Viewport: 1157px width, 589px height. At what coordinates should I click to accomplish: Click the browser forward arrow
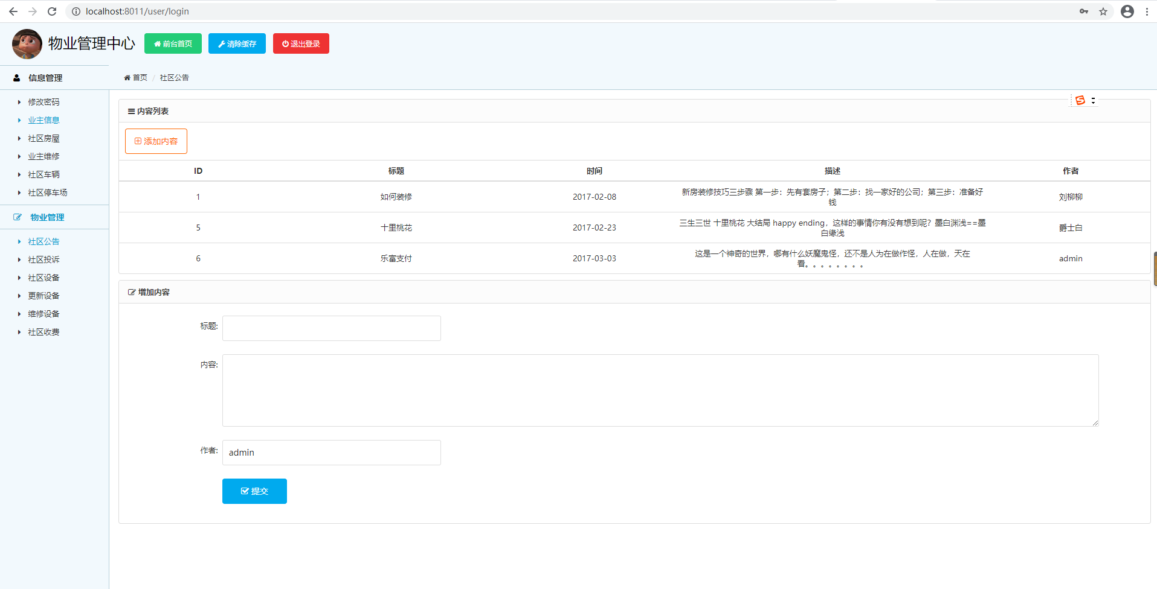click(33, 11)
